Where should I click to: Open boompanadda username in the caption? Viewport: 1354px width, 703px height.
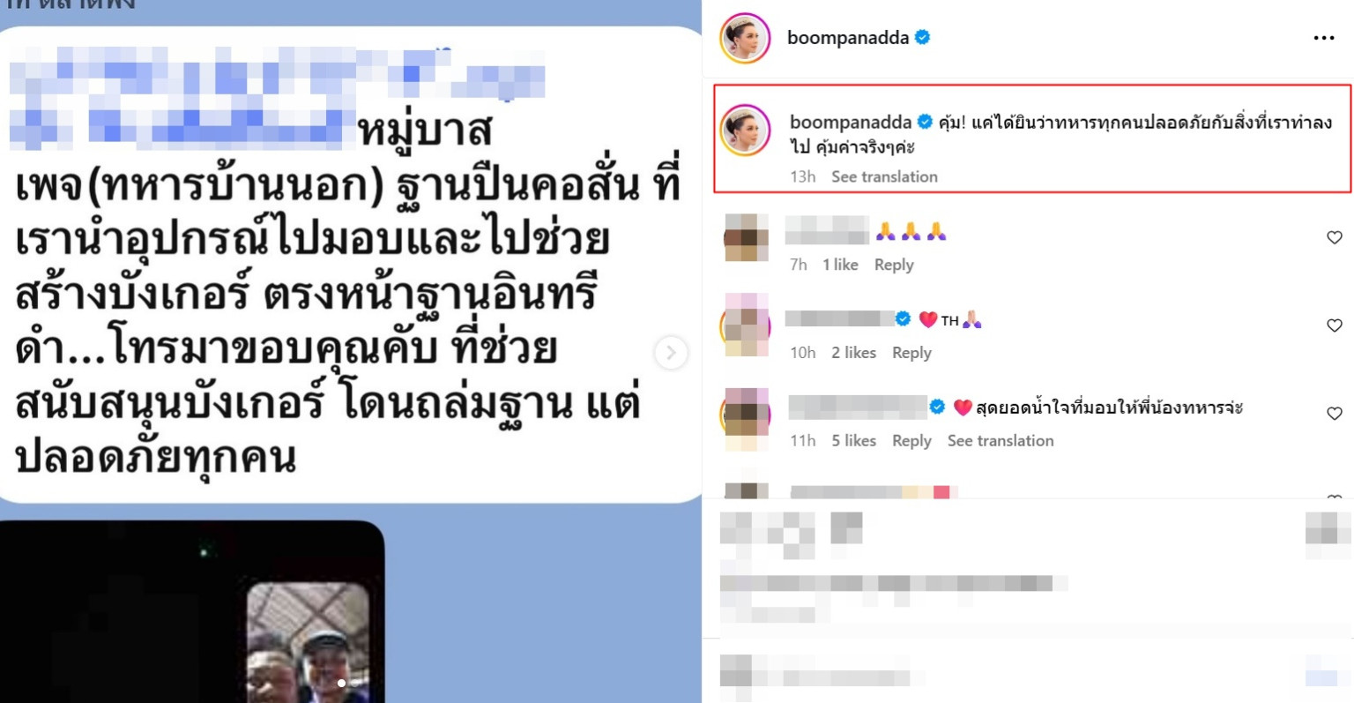click(x=851, y=123)
